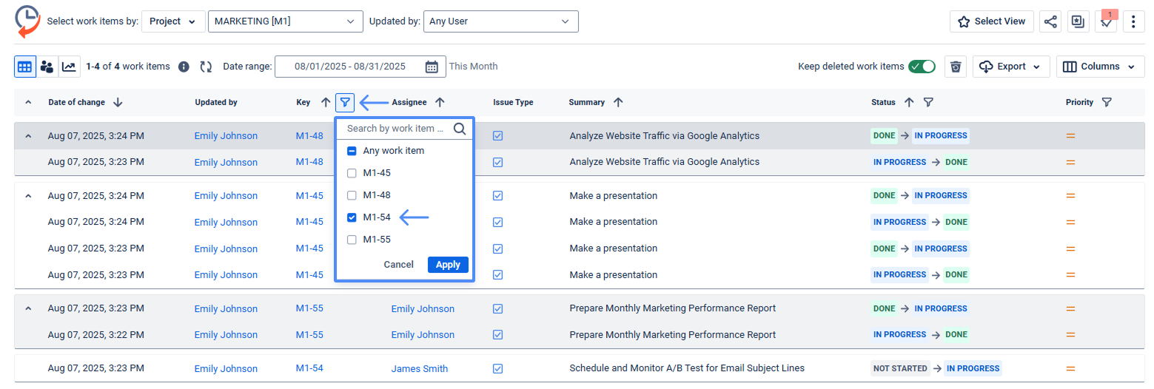Open the James Smith assignee link
This screenshot has height=389, width=1154.
(x=419, y=368)
